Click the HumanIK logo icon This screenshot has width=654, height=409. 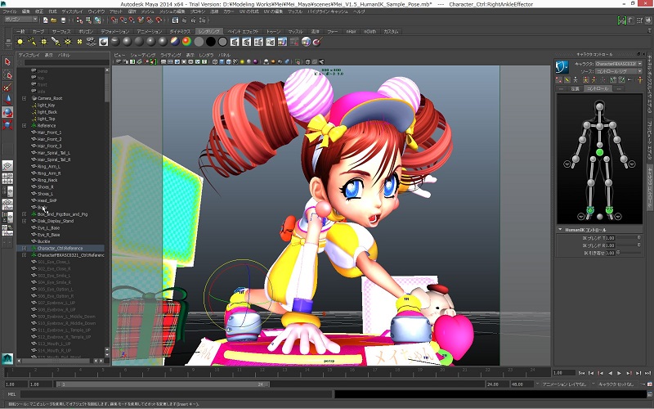tap(562, 67)
